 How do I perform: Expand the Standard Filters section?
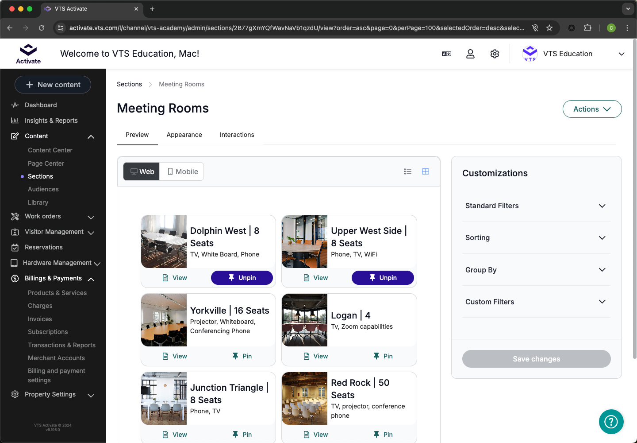pos(536,206)
